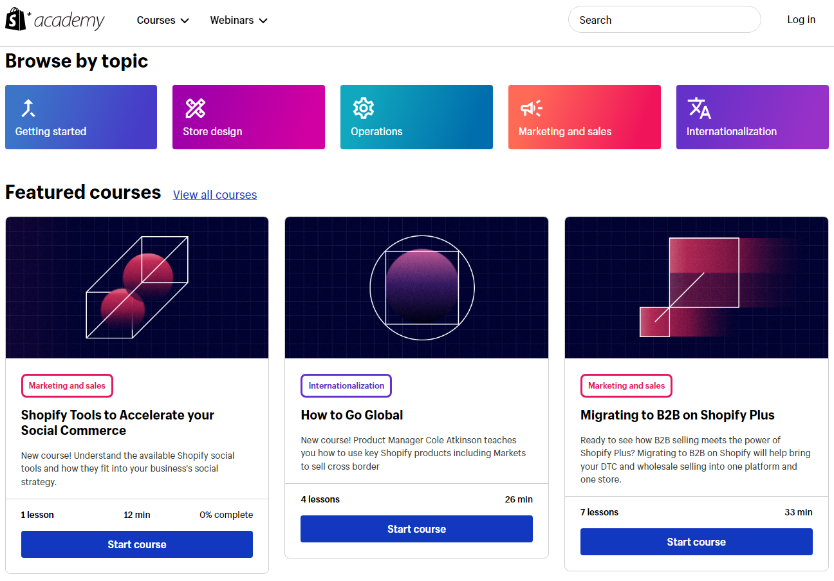Click the Internationalization translate icon
Image resolution: width=834 pixels, height=581 pixels.
tap(699, 108)
